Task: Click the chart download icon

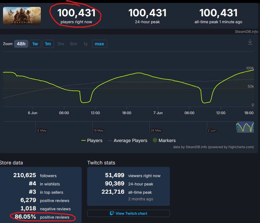Action: point(250,42)
